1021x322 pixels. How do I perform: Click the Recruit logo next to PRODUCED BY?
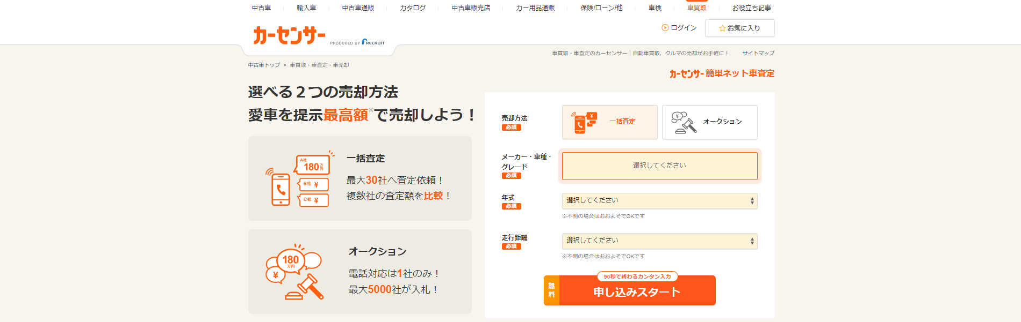pyautogui.click(x=373, y=42)
